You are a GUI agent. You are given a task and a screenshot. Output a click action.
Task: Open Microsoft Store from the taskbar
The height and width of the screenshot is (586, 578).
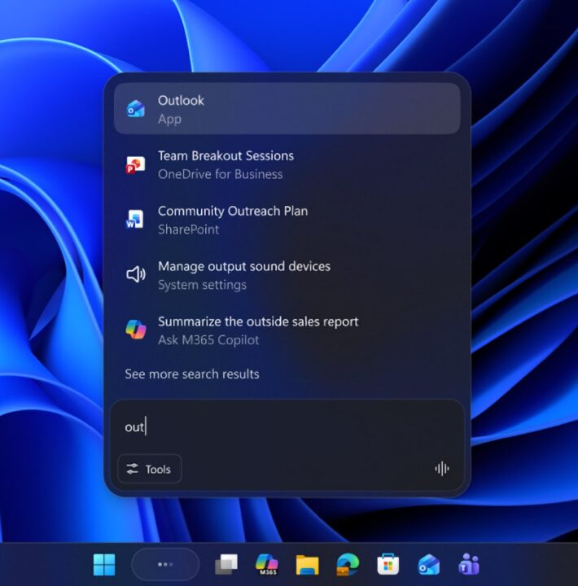[x=388, y=565]
